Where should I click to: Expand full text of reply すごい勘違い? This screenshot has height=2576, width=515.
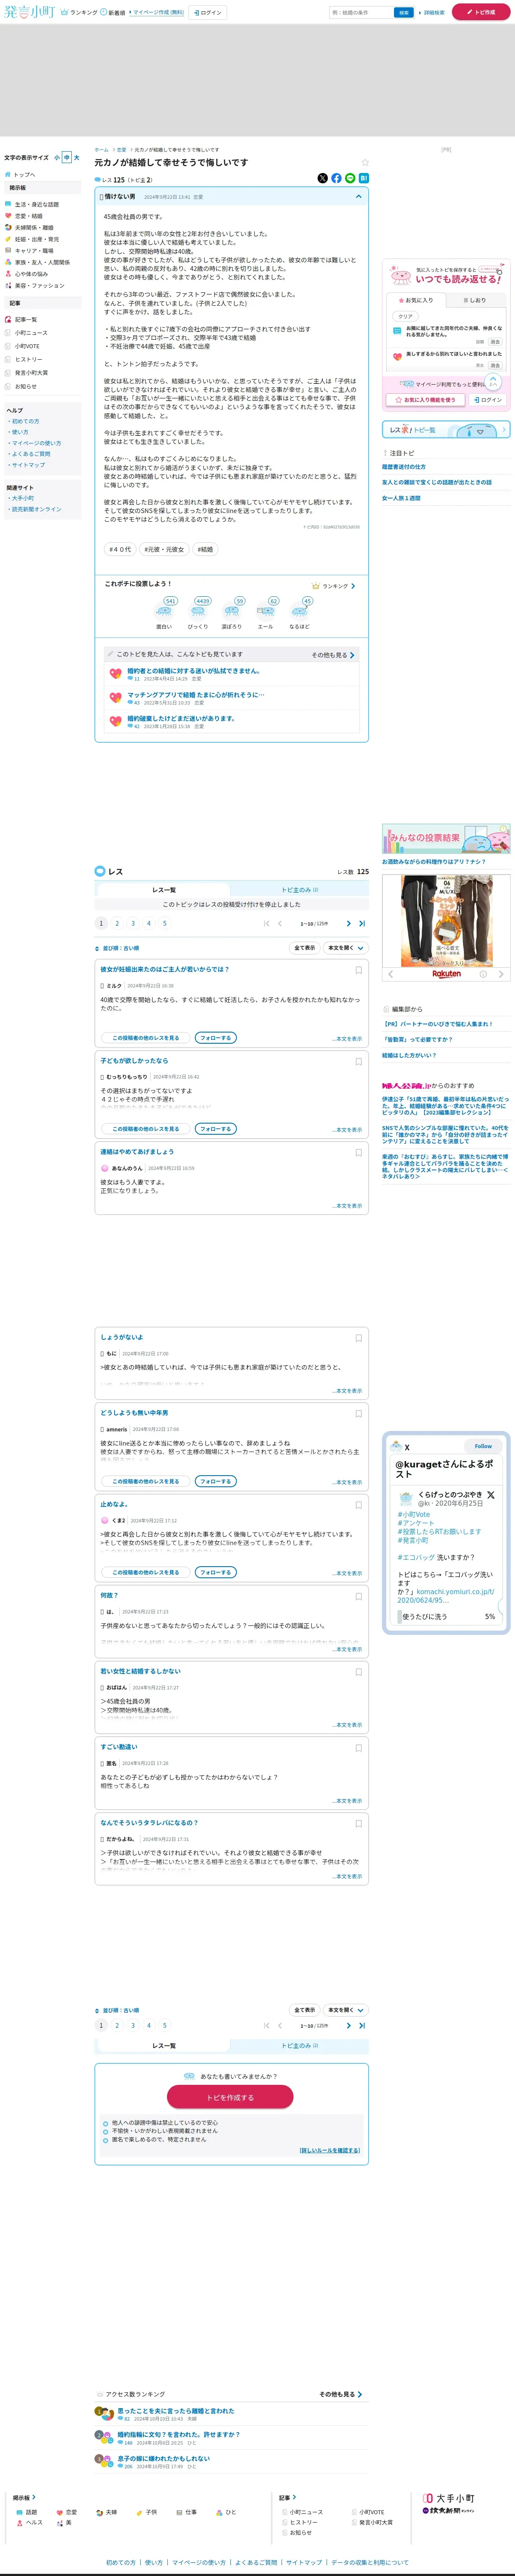(347, 1801)
